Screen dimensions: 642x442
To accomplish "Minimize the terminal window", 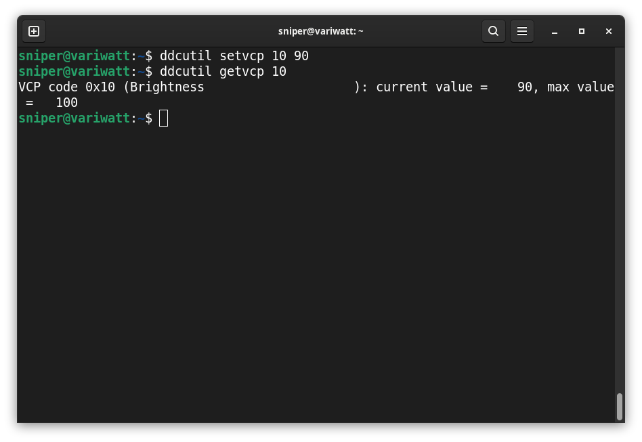I will point(554,31).
